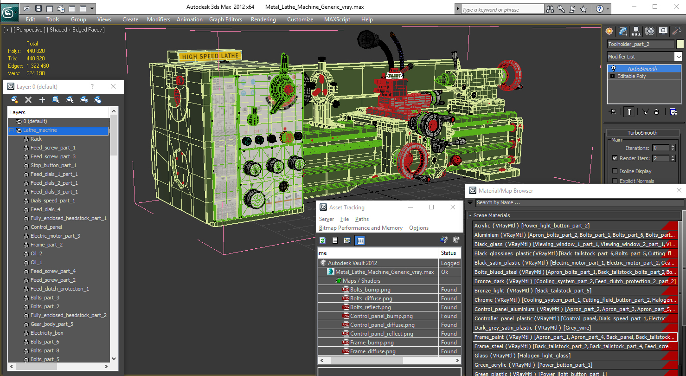Open the Modify command panel tab
Screen dimensions: 686x376
[x=623, y=31]
